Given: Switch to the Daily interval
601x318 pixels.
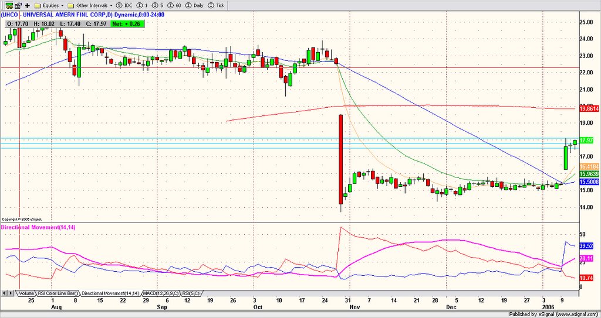Looking at the screenshot, I should click(x=194, y=6).
